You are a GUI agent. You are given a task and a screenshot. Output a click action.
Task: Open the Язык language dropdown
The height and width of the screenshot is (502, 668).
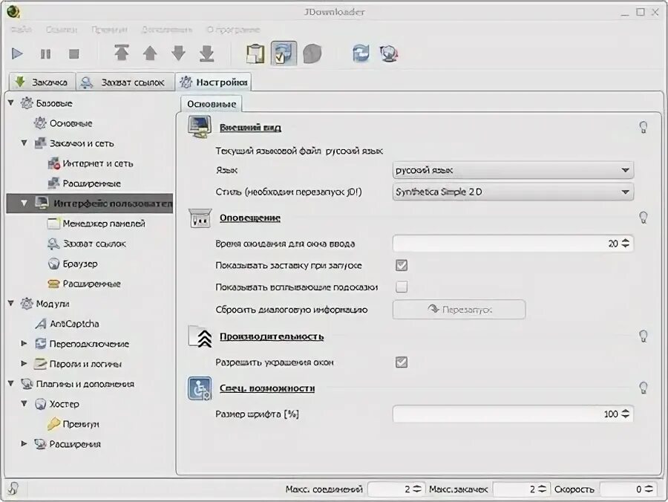tap(512, 170)
